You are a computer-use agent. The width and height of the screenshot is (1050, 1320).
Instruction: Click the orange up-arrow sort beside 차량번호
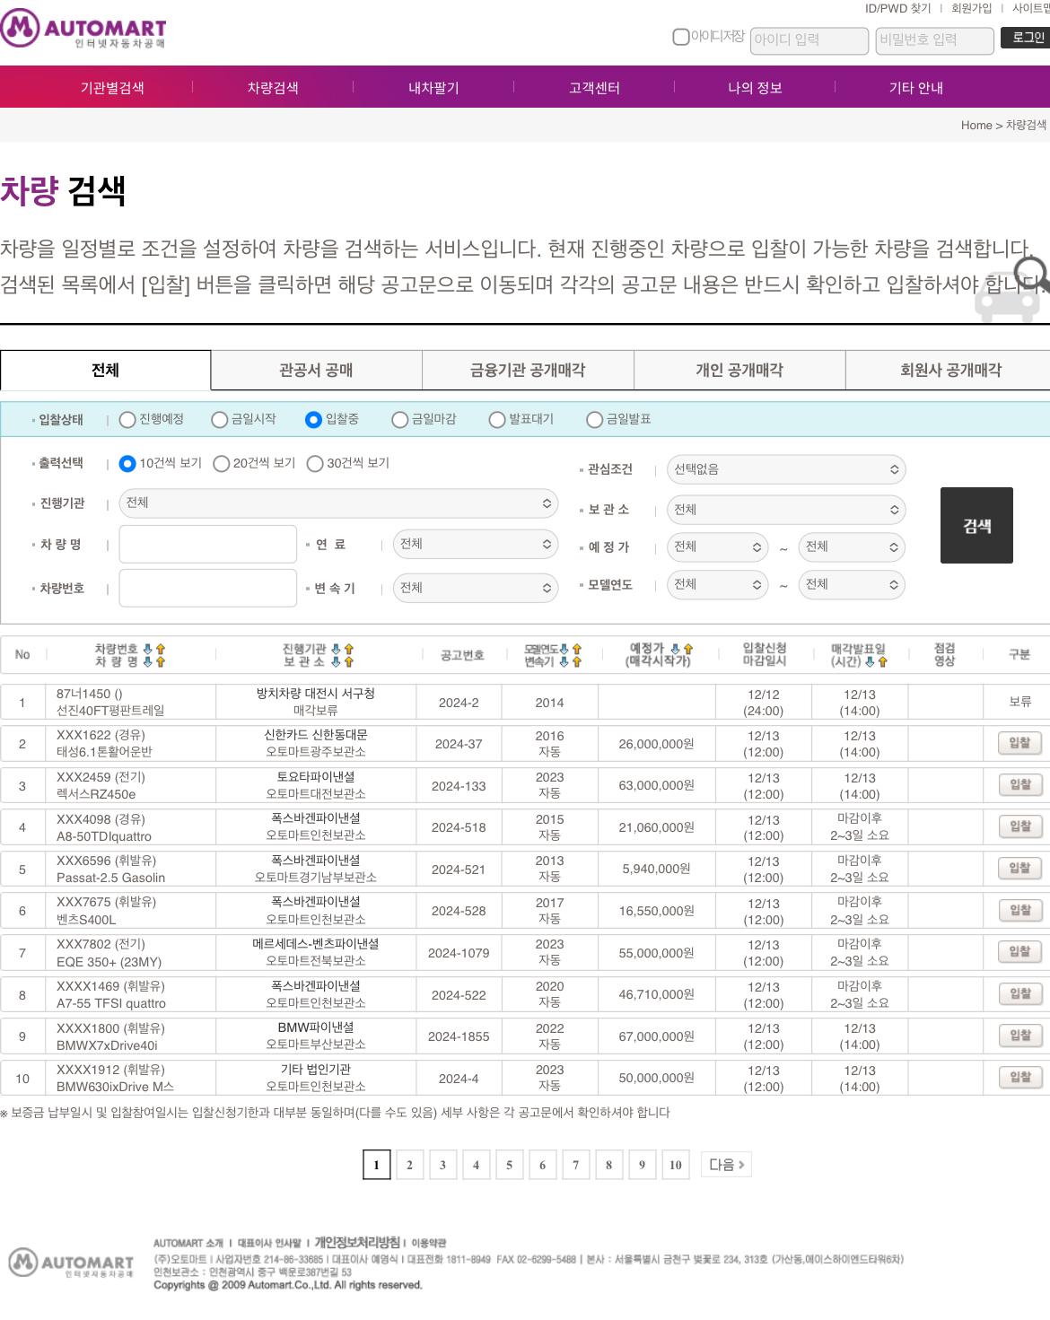click(161, 649)
